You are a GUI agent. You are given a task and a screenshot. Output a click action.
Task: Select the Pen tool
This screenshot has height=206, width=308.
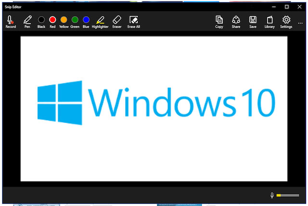coord(27,22)
